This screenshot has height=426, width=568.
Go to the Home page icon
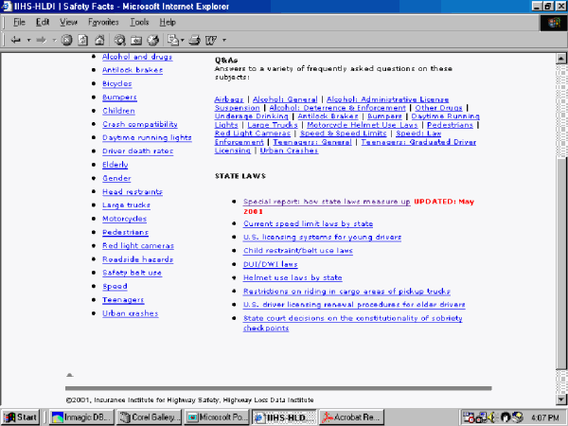point(99,40)
